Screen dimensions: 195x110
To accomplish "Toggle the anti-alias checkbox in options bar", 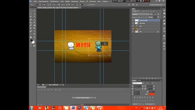I will coord(87,5).
